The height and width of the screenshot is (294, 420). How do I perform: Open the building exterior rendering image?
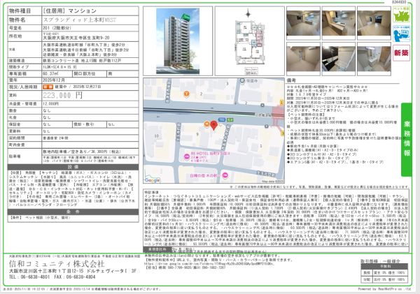pos(178,41)
